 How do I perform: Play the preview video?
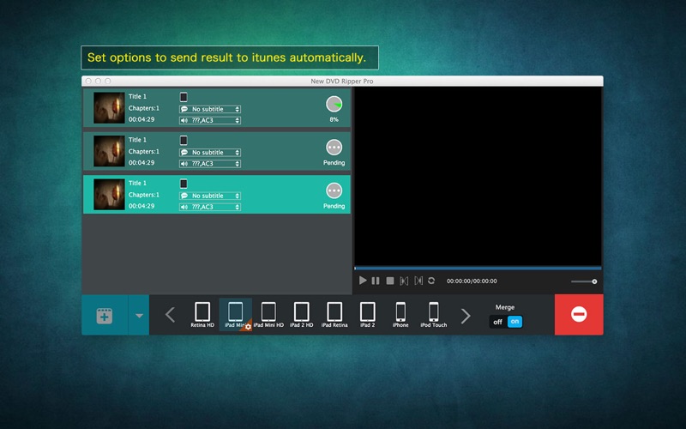click(363, 281)
